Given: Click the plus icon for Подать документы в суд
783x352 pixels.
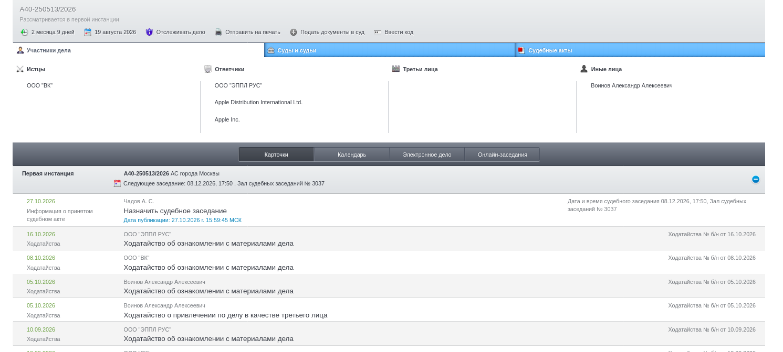Looking at the screenshot, I should point(294,32).
